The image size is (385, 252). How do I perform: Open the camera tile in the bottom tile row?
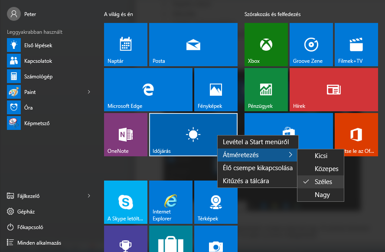(216, 239)
